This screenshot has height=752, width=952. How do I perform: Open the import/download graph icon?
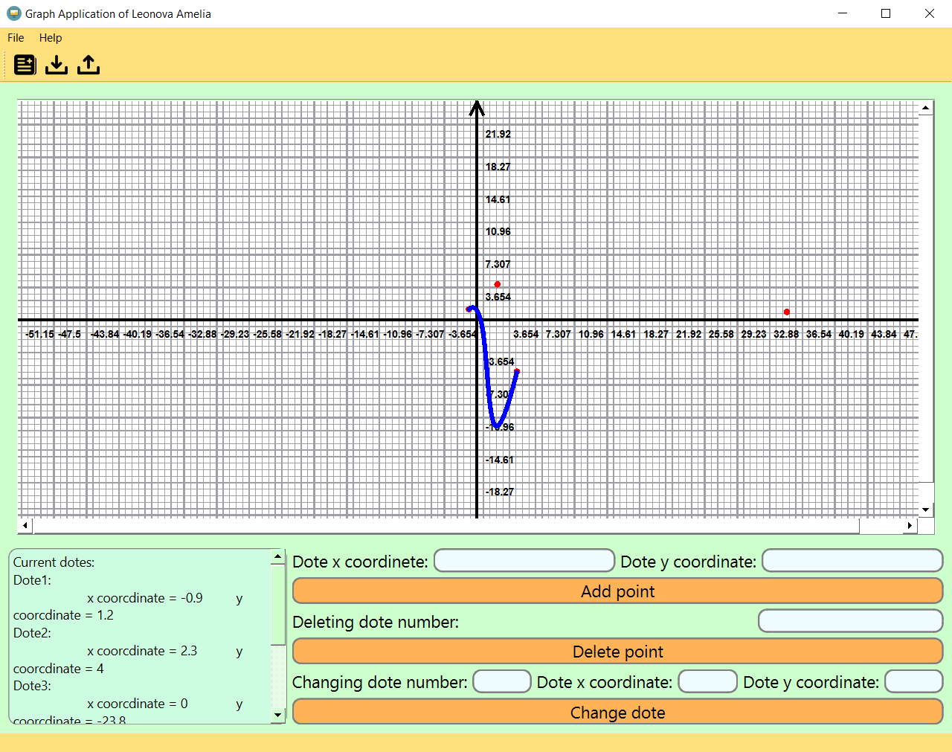point(57,65)
